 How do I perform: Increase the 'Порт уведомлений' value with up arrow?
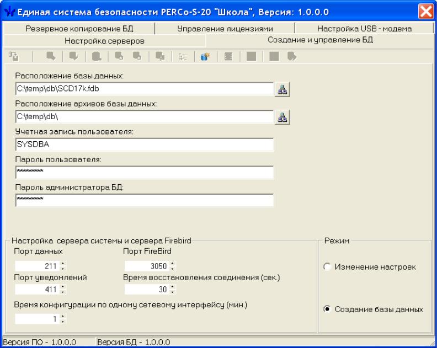(63, 287)
